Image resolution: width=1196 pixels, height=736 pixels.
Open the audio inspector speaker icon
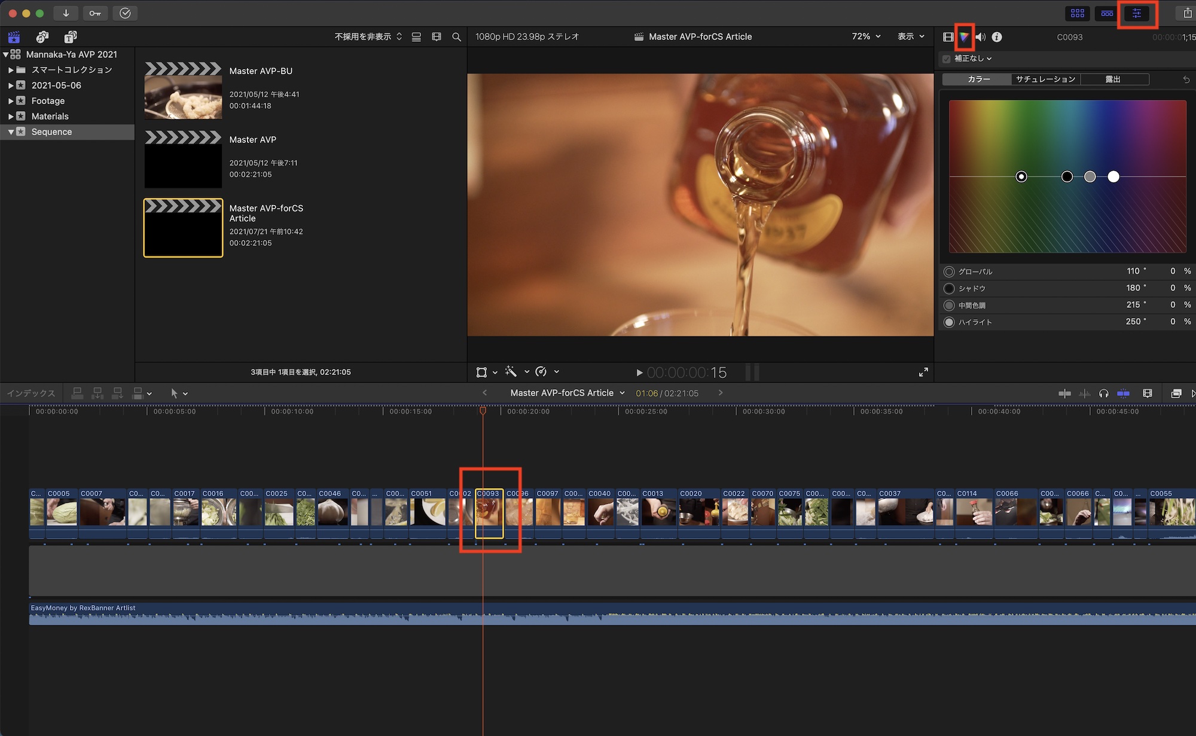click(x=981, y=37)
